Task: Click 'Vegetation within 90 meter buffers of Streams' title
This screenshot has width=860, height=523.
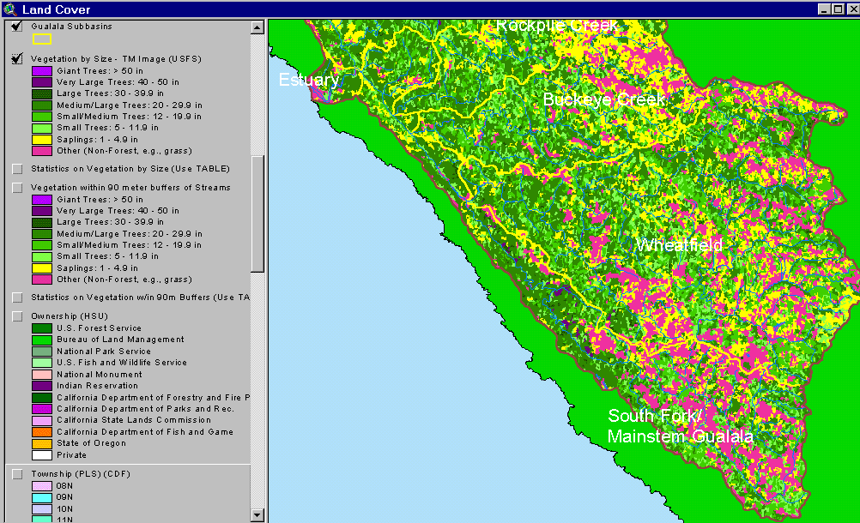Action: click(x=130, y=187)
